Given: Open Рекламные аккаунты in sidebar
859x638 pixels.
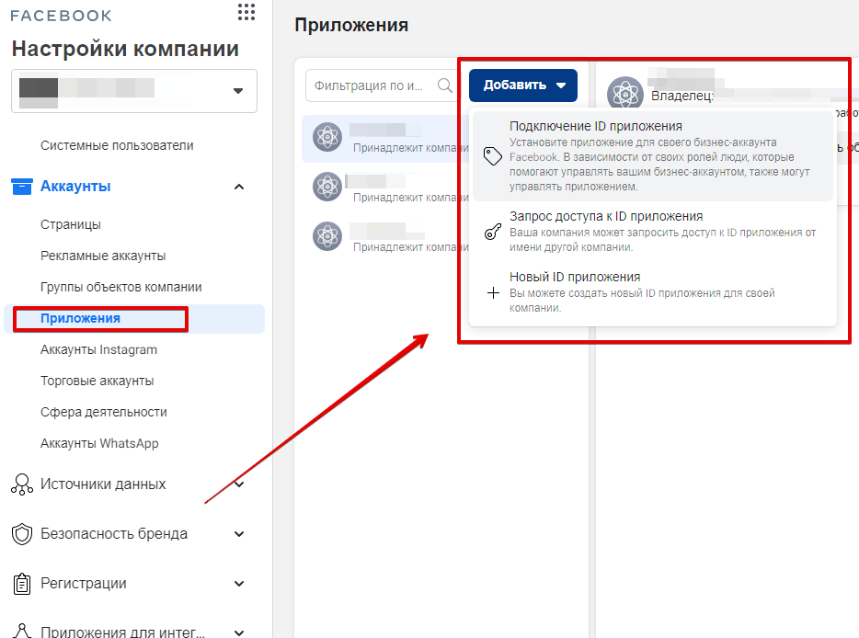Looking at the screenshot, I should [x=103, y=256].
